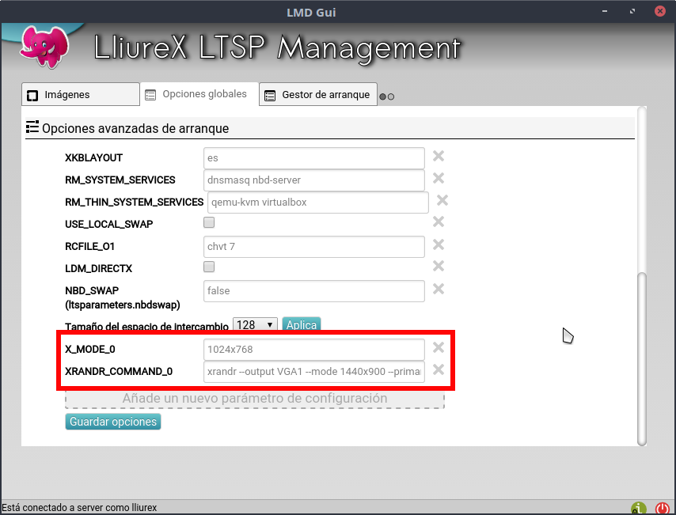Toggle the LDM_DIRECTX checkbox

click(x=209, y=267)
